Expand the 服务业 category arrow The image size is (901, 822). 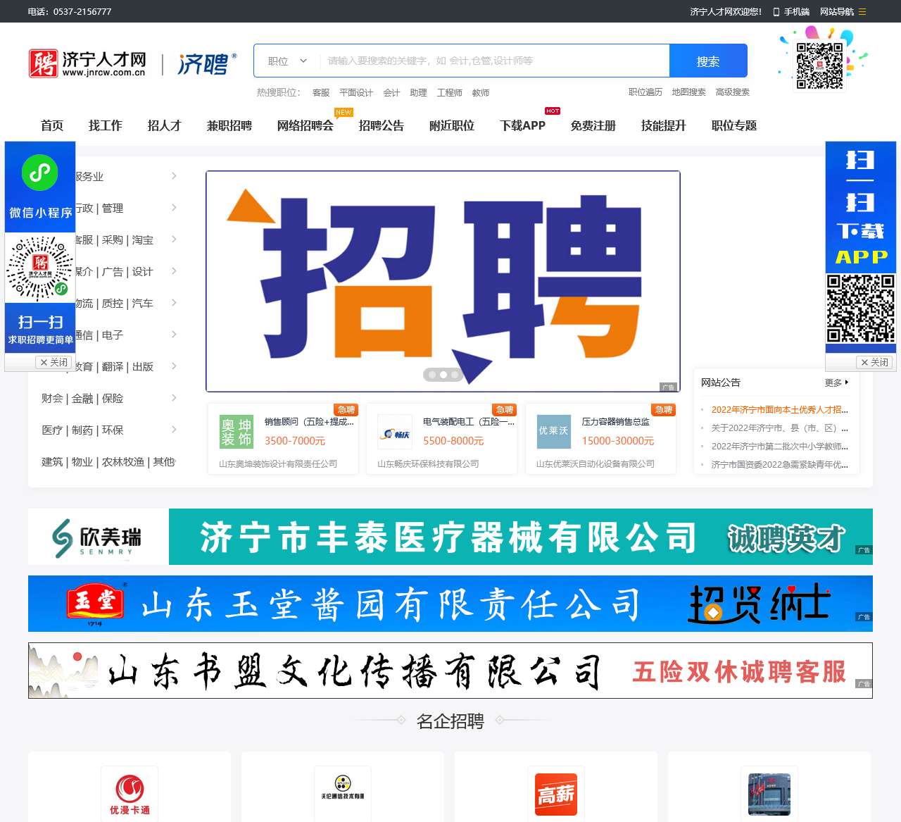174,176
